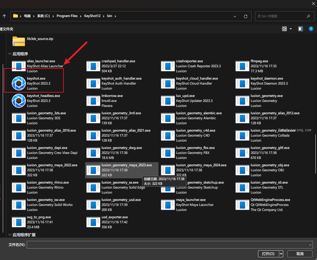
Task: Expand breadcrumb chevron after Program Files
Action: coord(81,16)
